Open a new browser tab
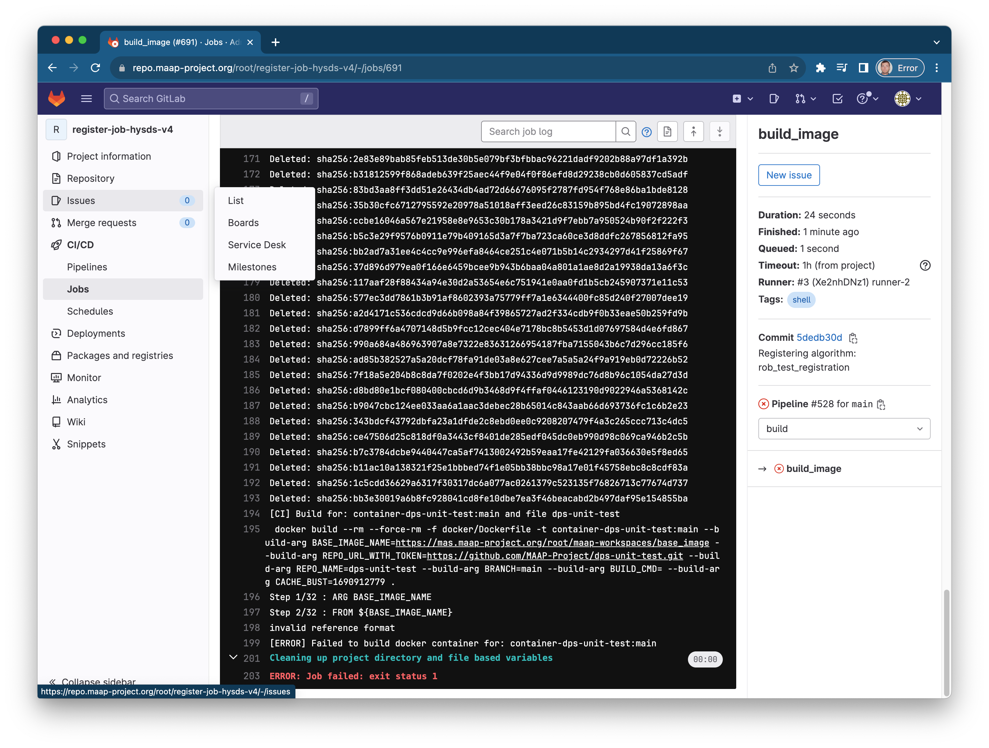Screen dimensions: 989x748 pyautogui.click(x=276, y=42)
